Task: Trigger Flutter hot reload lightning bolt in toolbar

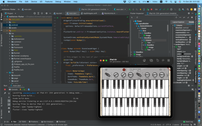Action: [140, 9]
